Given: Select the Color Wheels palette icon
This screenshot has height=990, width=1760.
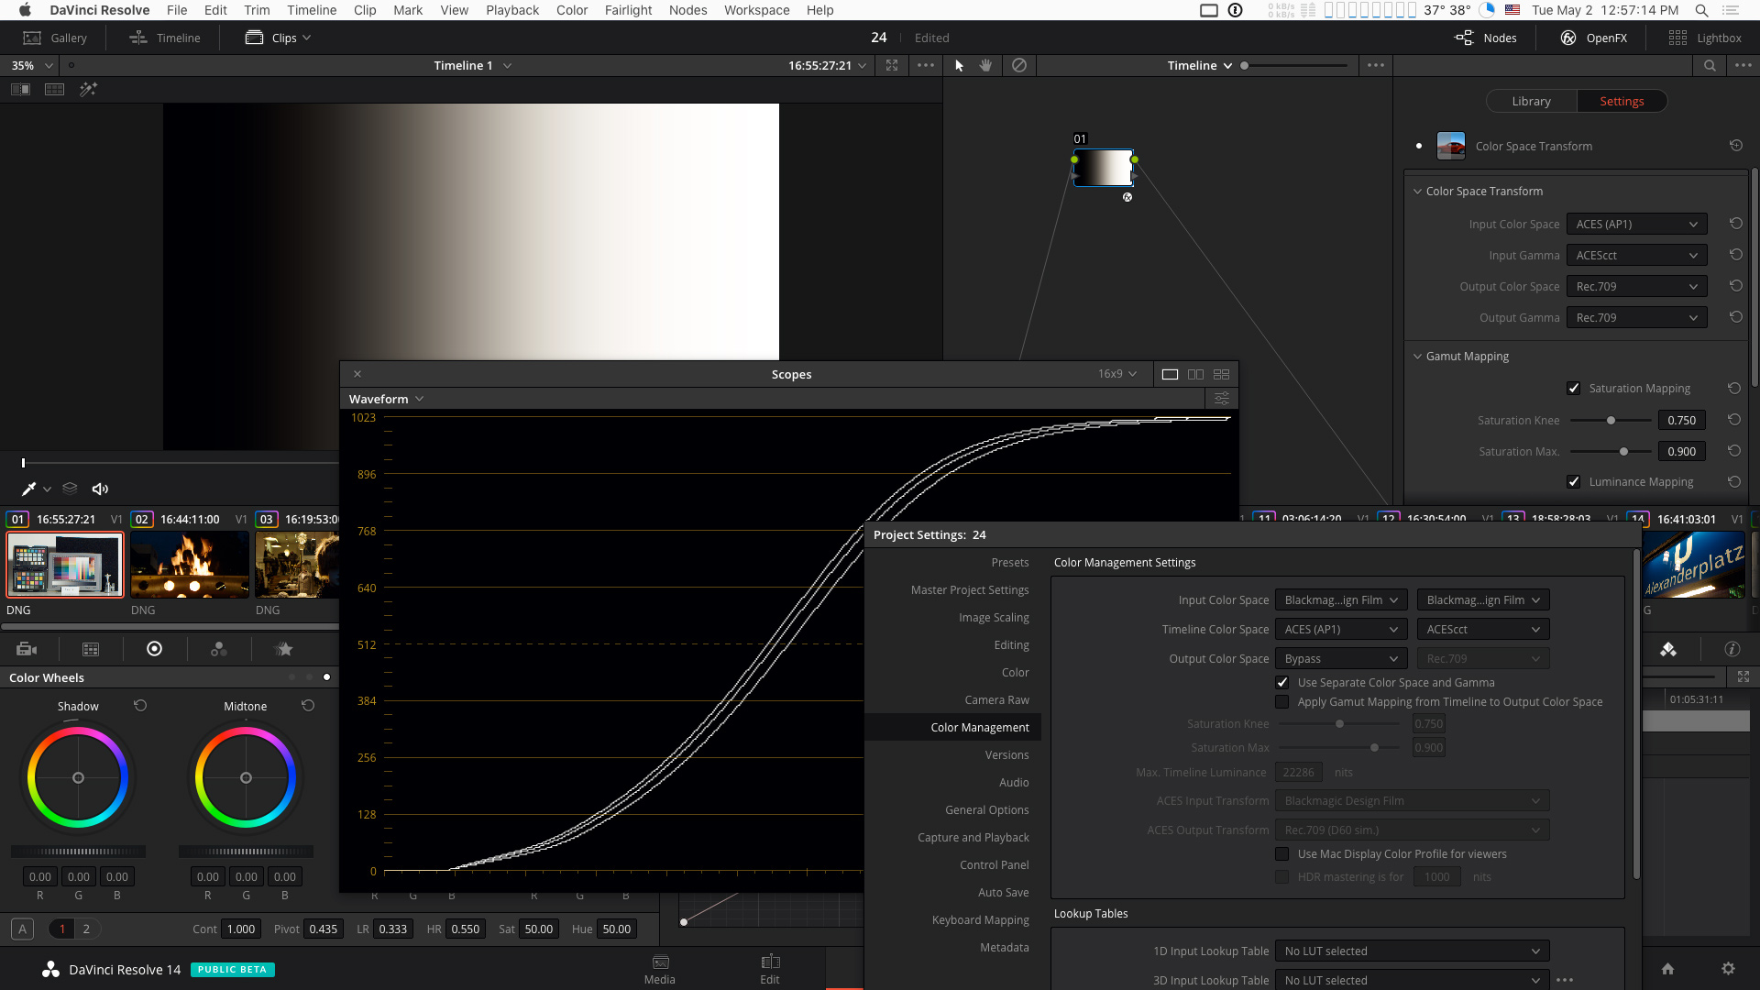Looking at the screenshot, I should point(155,649).
